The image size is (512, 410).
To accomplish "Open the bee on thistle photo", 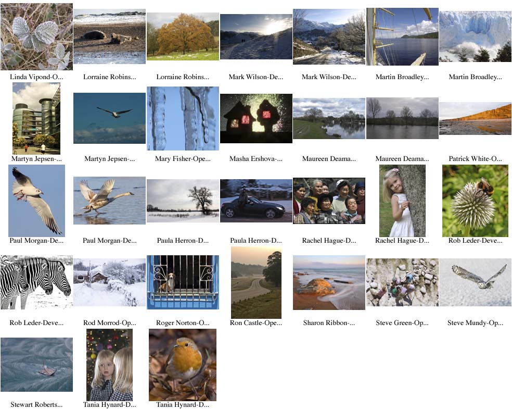I will (x=476, y=201).
